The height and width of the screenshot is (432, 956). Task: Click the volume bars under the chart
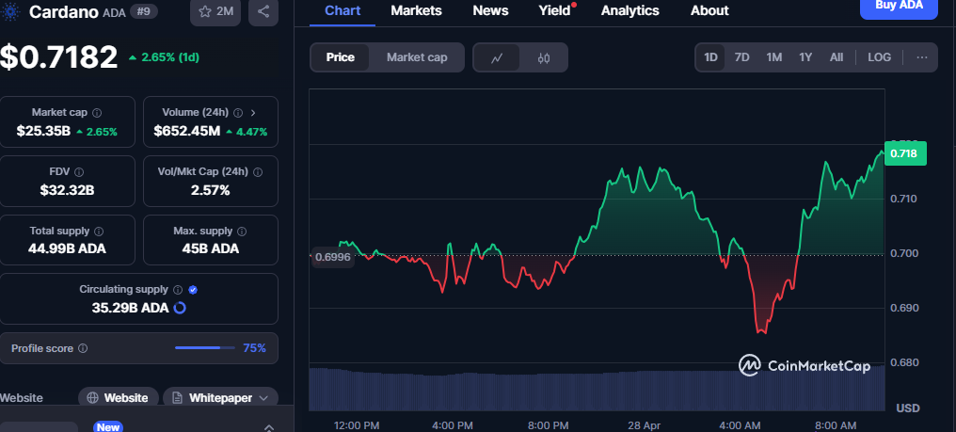click(597, 389)
